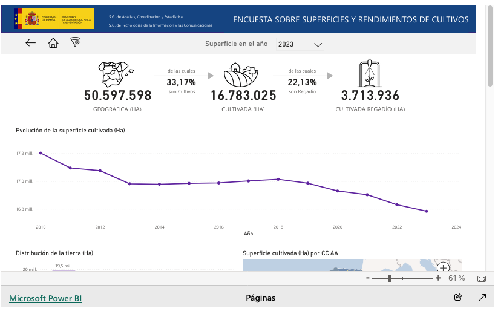Click the irrigation sprinkler icon
This screenshot has width=498, height=317.
point(369,73)
